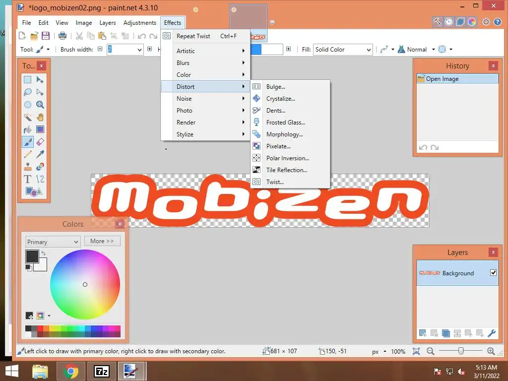This screenshot has height=381, width=508.
Task: Swap primary and secondary colors
Action: click(44, 253)
